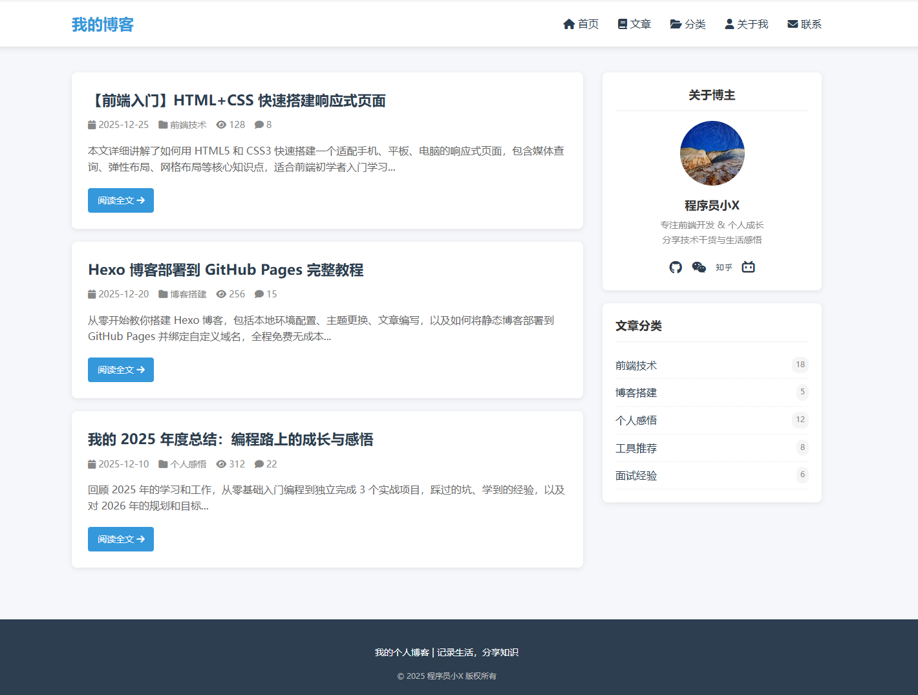Click the GitHub icon in the profile widget
Image resolution: width=918 pixels, height=695 pixels.
675,266
